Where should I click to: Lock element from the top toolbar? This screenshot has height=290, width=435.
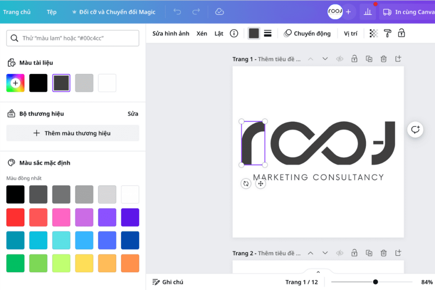click(401, 33)
